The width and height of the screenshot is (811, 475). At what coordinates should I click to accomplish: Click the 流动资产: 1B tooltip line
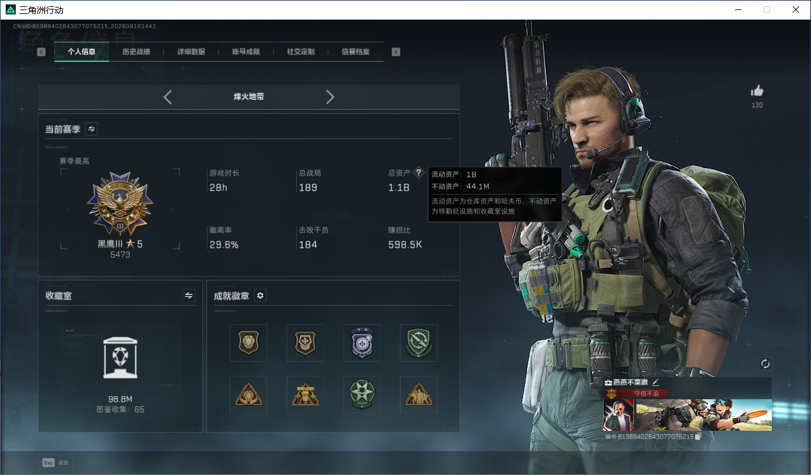point(454,174)
